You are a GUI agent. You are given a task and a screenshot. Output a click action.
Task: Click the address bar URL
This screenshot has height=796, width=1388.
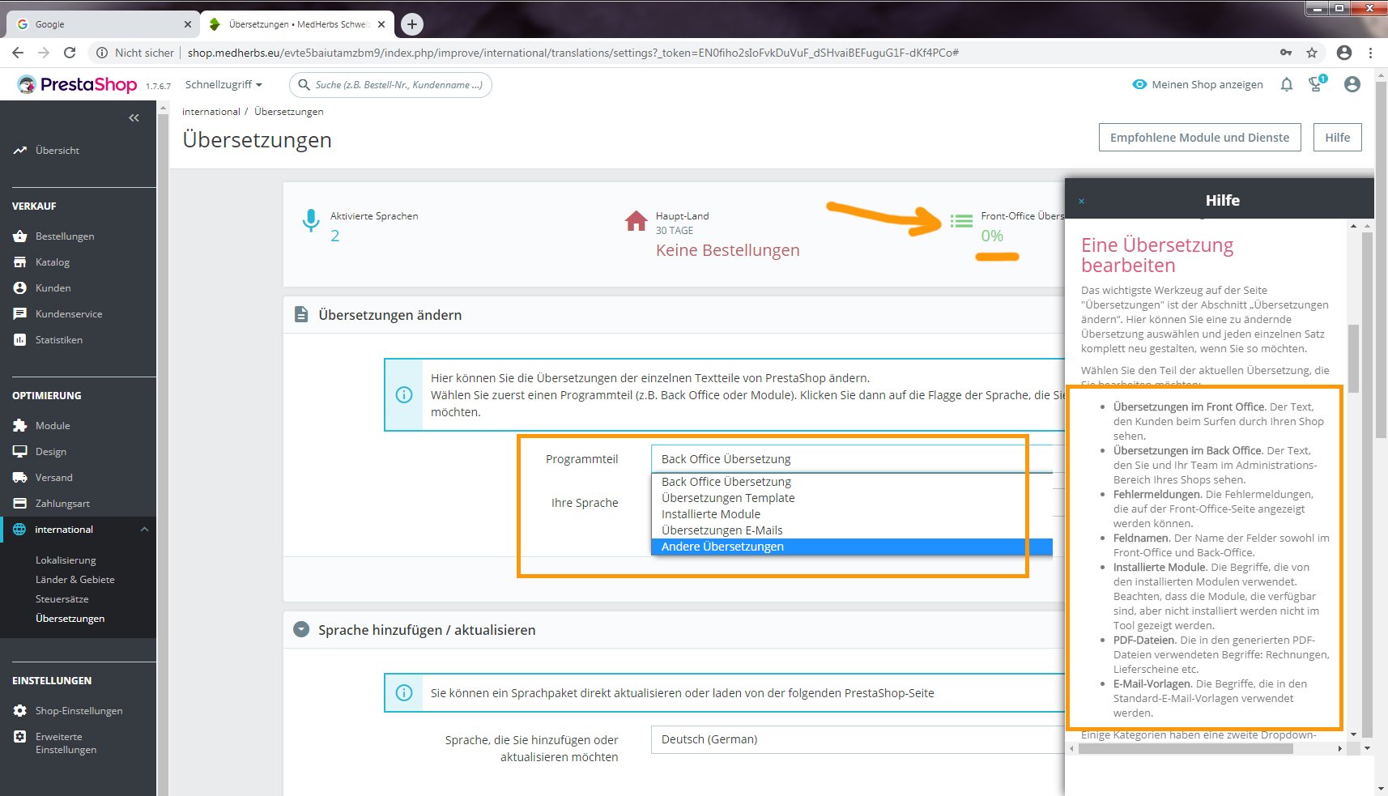(x=573, y=53)
